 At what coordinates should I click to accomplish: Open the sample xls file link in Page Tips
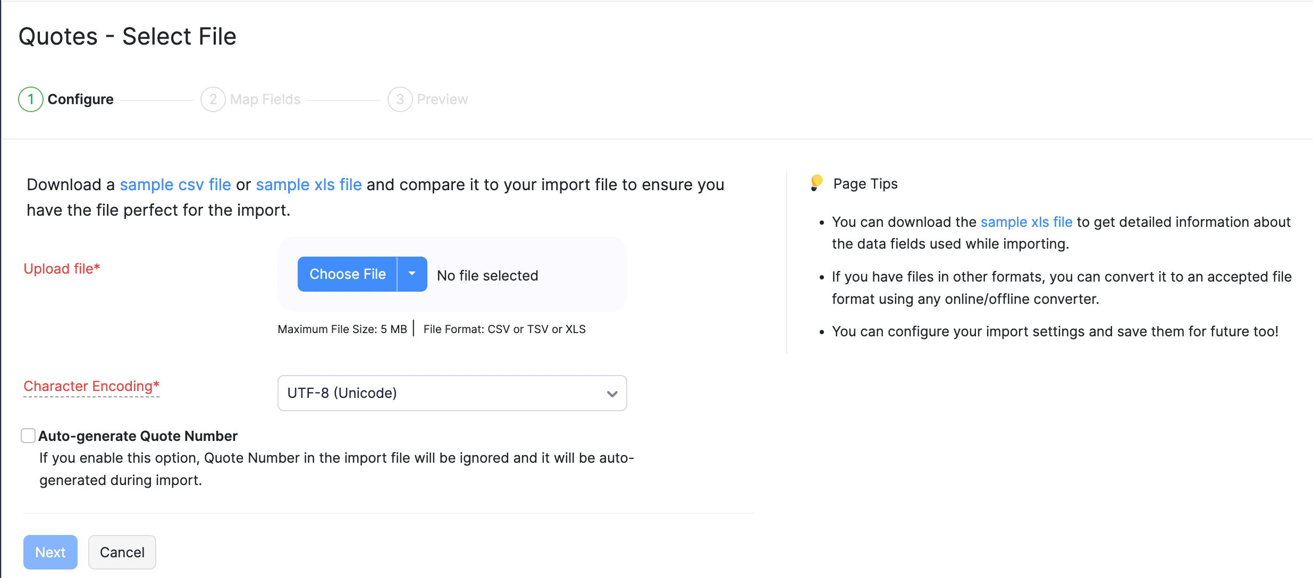coord(1026,222)
